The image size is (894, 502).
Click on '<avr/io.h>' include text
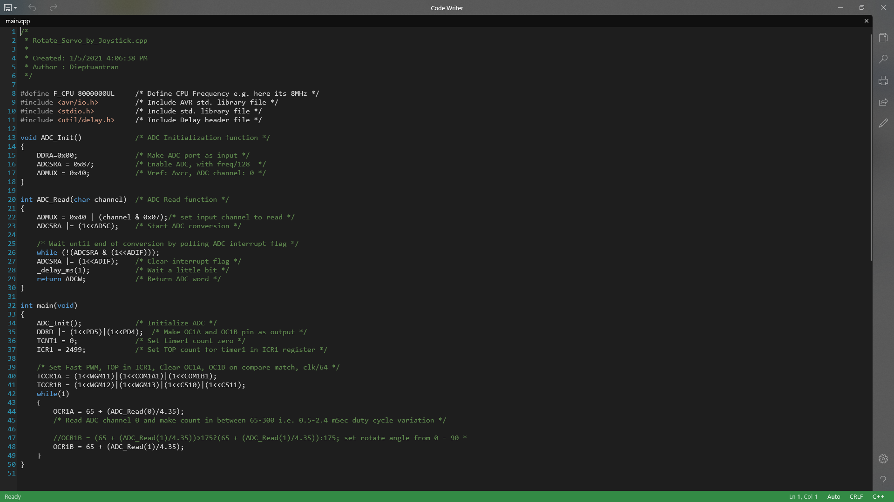(78, 102)
